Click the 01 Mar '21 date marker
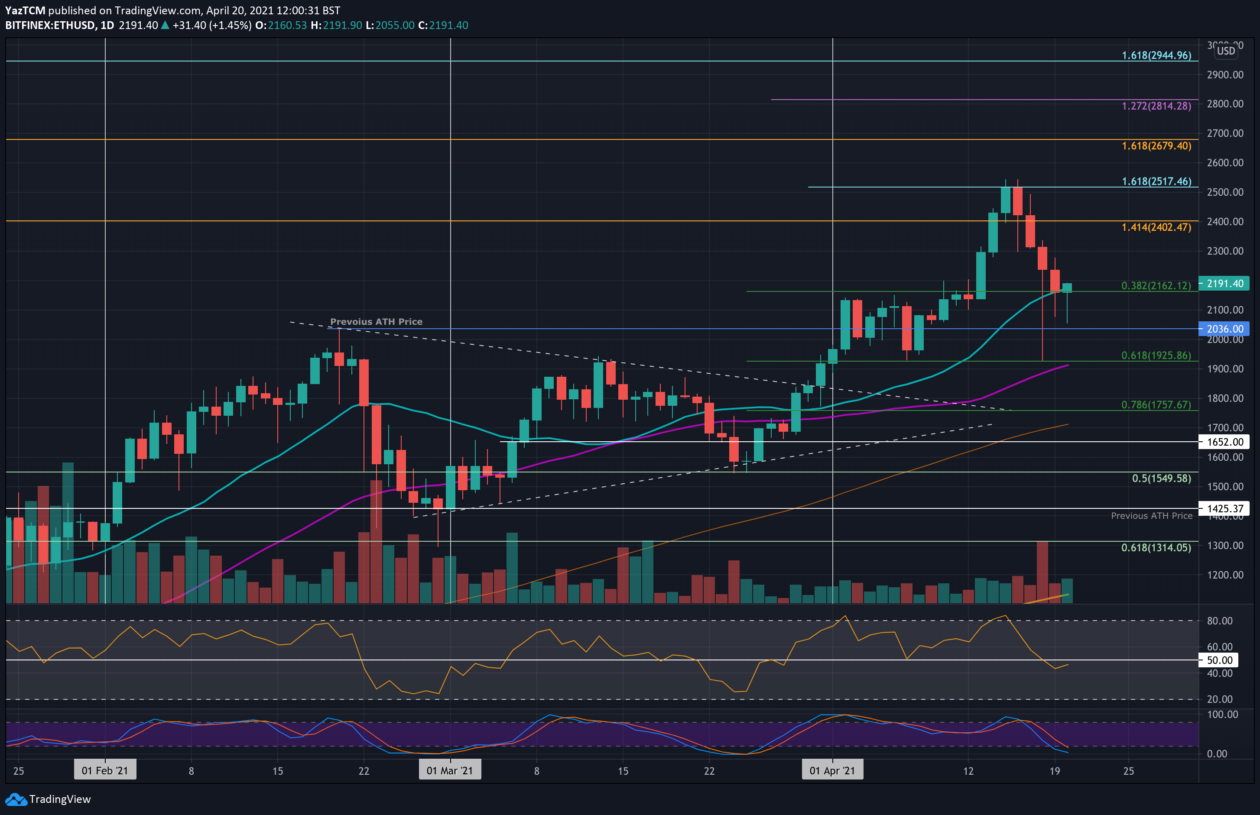The width and height of the screenshot is (1260, 815). (450, 770)
